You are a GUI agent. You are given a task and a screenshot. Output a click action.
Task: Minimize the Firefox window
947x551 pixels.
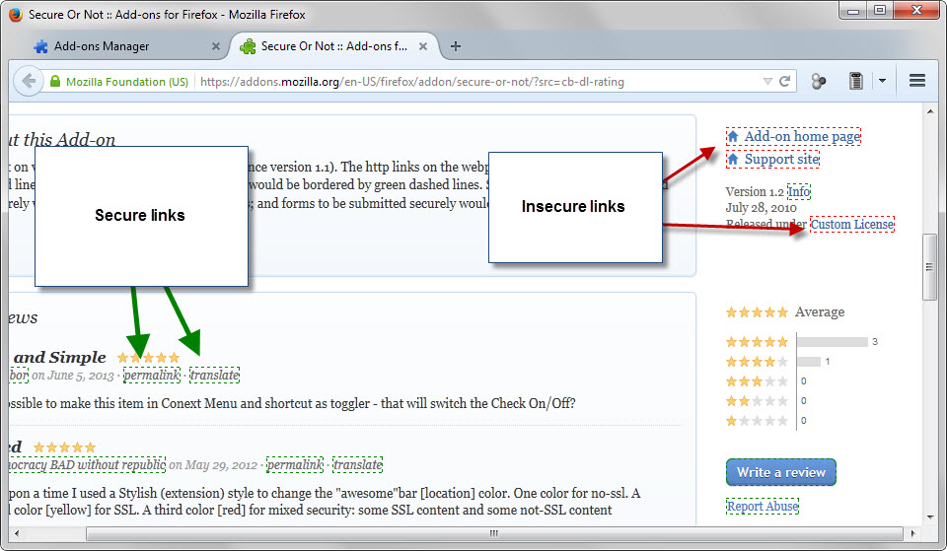tap(853, 10)
